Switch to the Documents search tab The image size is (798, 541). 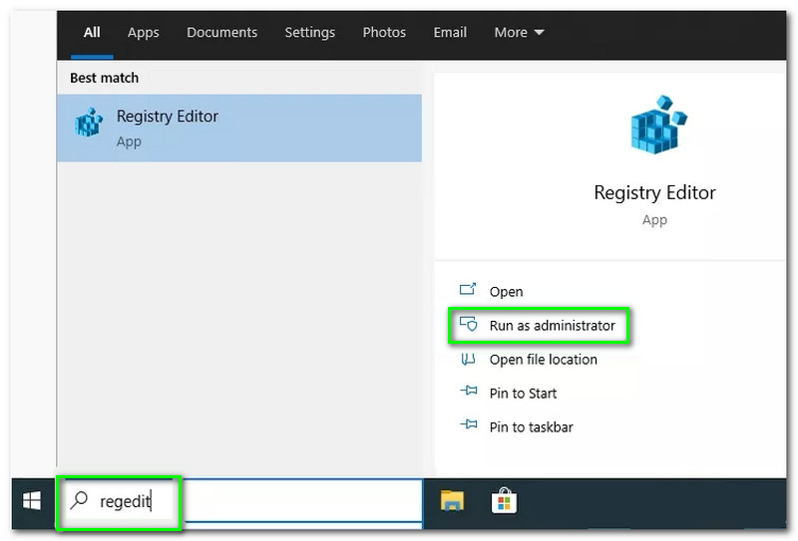point(221,33)
